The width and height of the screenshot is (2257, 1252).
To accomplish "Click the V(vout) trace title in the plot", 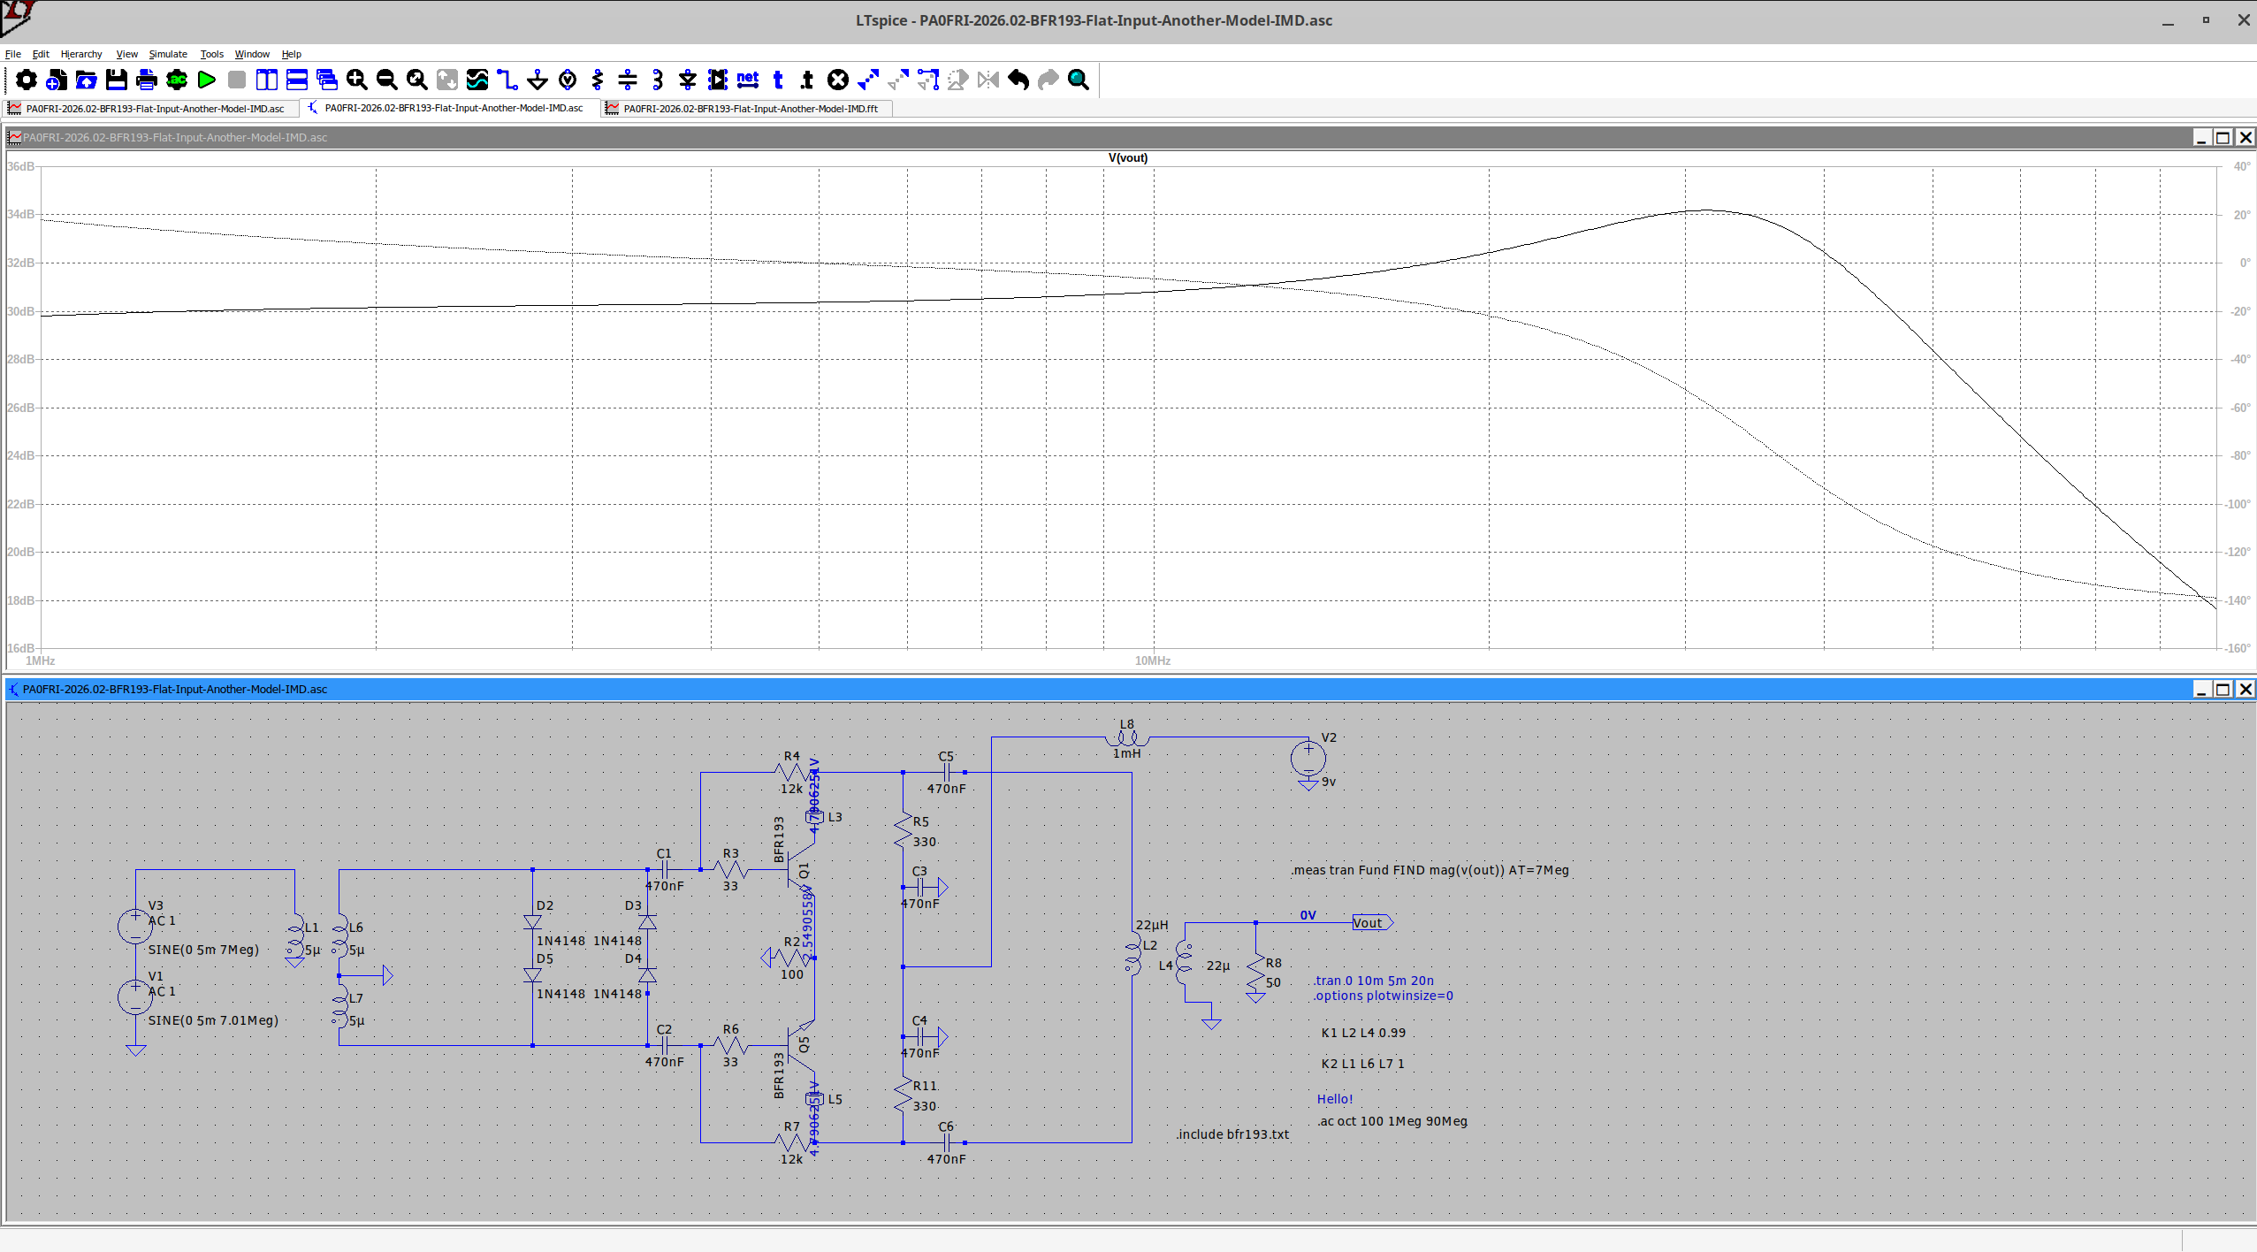I will point(1127,157).
